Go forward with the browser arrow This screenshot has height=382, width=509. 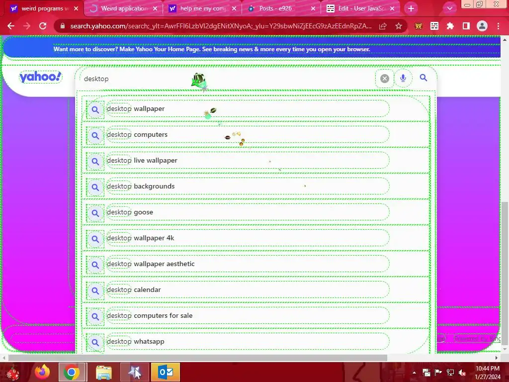pos(27,26)
